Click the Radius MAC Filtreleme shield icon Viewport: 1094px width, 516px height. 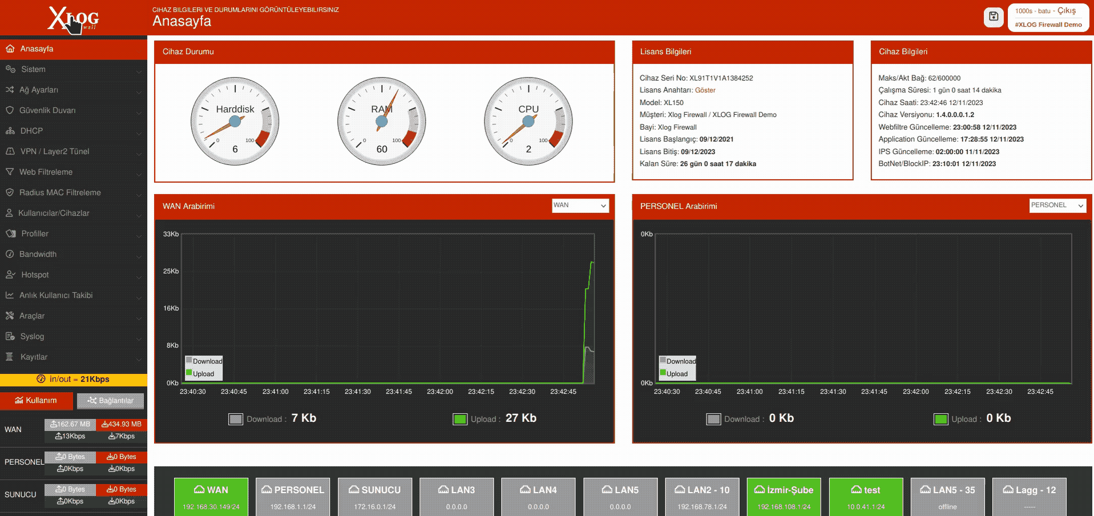(x=10, y=192)
